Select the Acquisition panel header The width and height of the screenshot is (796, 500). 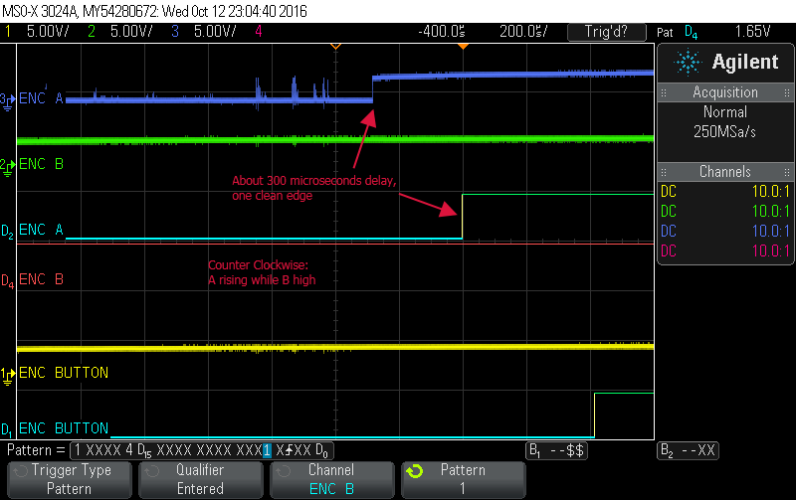tap(724, 91)
